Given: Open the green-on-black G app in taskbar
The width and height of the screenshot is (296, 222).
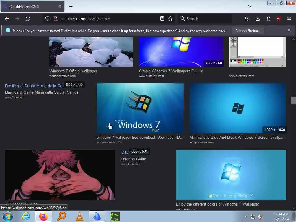Looking at the screenshot, I should [x=115, y=216].
